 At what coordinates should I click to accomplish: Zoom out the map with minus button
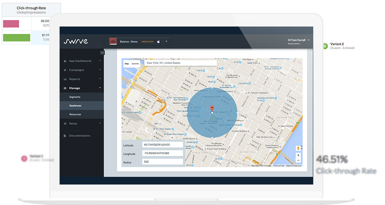[x=298, y=161]
